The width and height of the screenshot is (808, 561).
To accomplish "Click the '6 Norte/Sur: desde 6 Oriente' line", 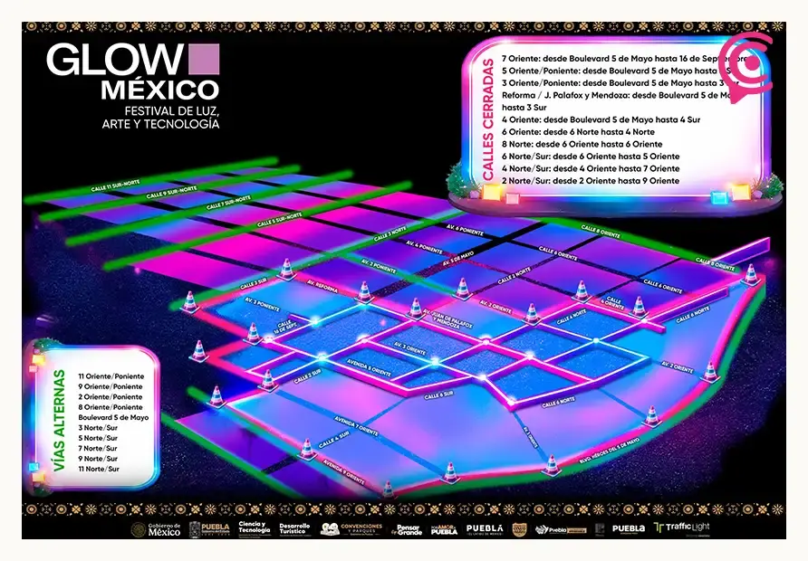I will click(591, 157).
